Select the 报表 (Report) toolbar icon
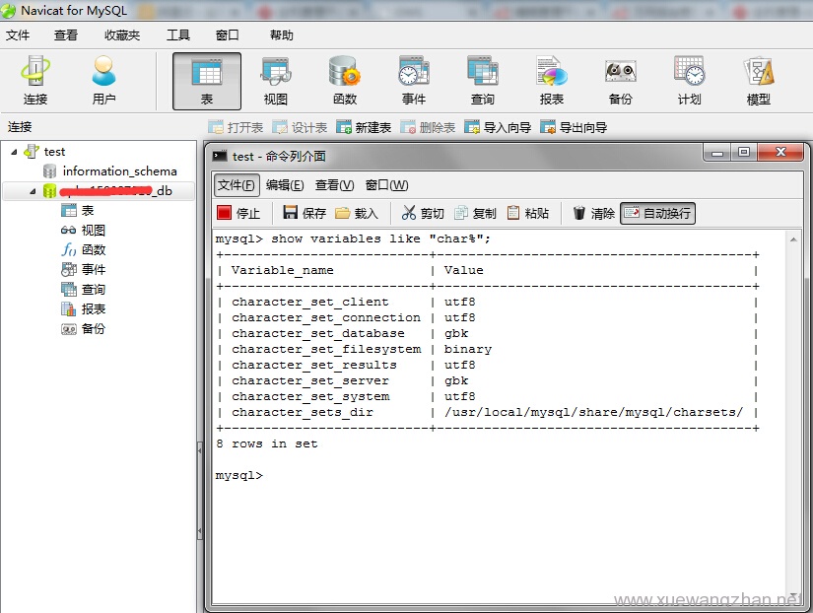 (x=552, y=81)
